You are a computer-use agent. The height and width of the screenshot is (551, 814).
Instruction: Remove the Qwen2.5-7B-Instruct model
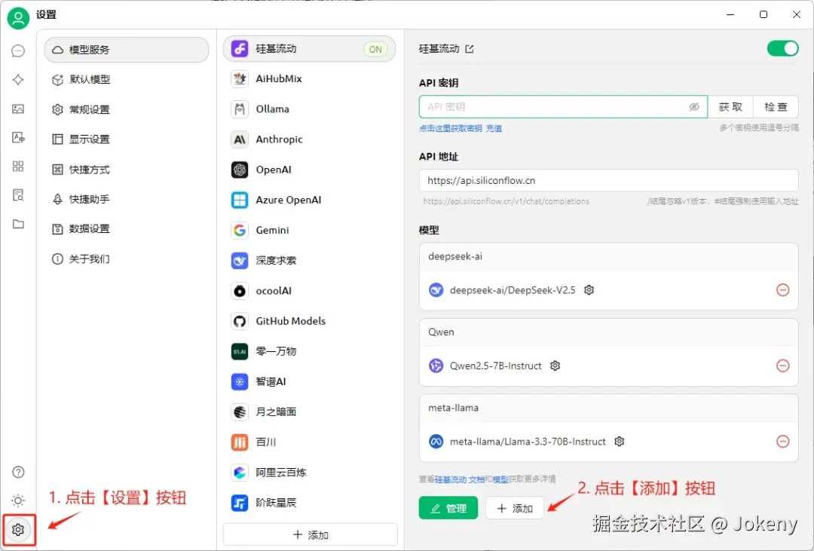tap(783, 366)
